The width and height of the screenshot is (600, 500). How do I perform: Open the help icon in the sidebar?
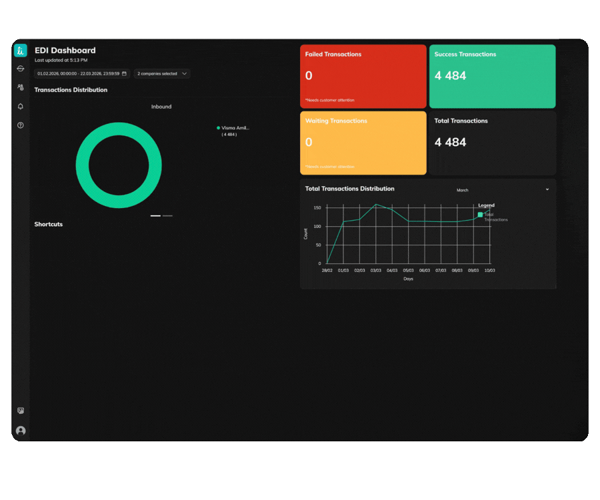pyautogui.click(x=20, y=125)
